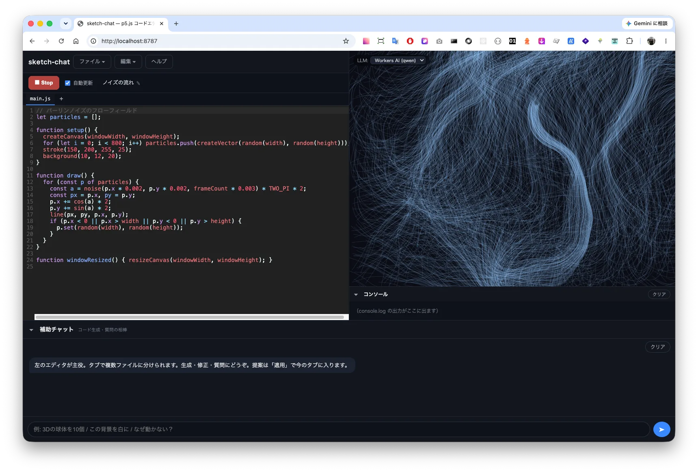Send the chat message arrow button
Image resolution: width=698 pixels, height=472 pixels.
(x=661, y=429)
